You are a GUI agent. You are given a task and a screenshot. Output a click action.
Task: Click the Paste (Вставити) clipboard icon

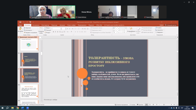point(21,29)
